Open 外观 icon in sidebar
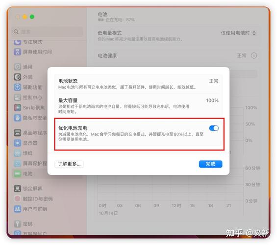The height and width of the screenshot is (245, 277). 18,77
